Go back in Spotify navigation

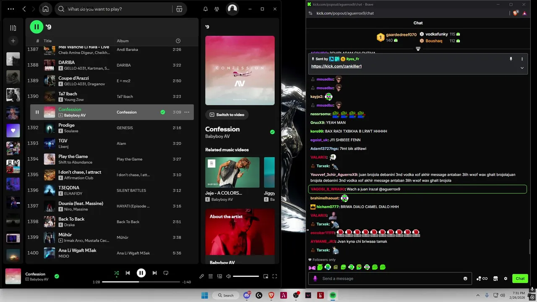(24, 9)
